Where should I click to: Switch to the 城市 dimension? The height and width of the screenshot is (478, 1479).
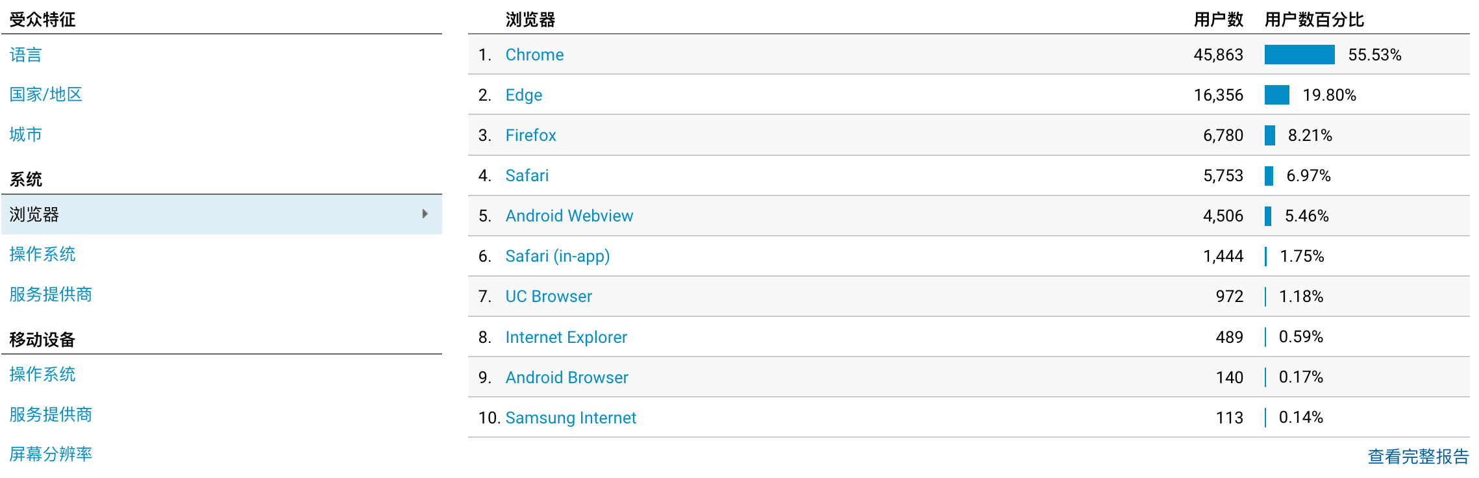click(26, 134)
